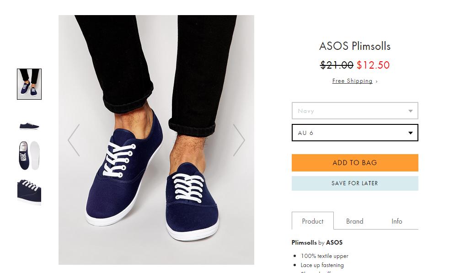Select the close-up laces thumbnail
476x273 pixels.
point(29,192)
